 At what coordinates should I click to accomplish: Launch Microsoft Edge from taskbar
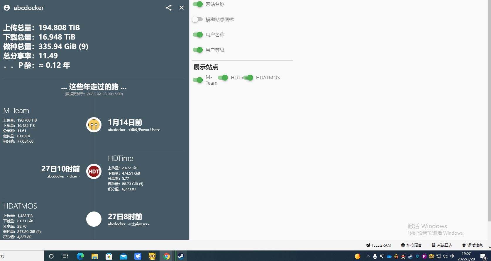point(80,256)
